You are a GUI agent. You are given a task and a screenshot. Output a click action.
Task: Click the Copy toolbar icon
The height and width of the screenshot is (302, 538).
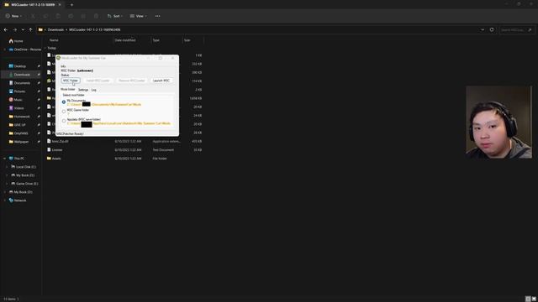pos(45,16)
